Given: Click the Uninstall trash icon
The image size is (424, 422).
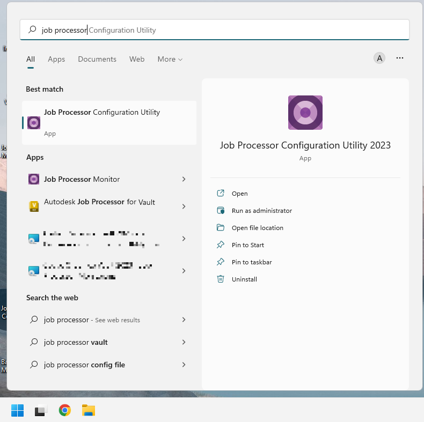Looking at the screenshot, I should 221,279.
